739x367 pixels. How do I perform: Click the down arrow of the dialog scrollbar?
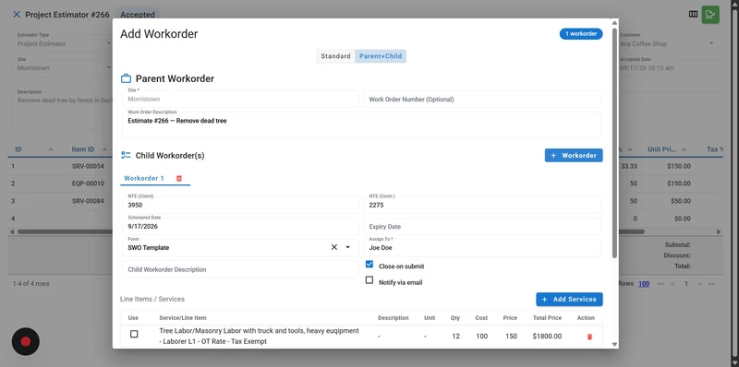click(x=614, y=345)
